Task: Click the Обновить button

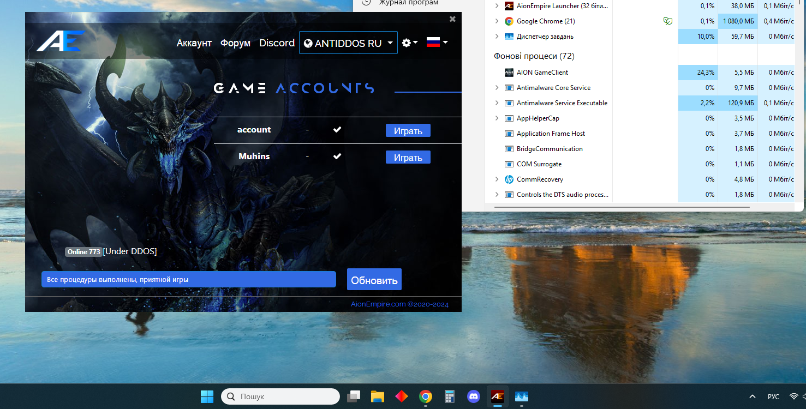Action: 374,280
